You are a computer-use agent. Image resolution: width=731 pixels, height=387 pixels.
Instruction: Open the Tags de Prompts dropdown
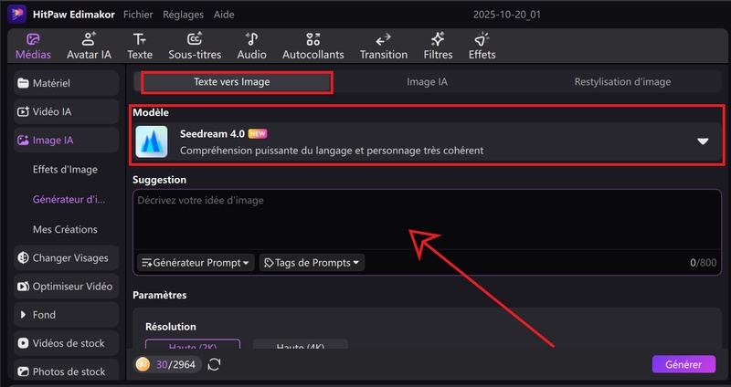pyautogui.click(x=312, y=263)
